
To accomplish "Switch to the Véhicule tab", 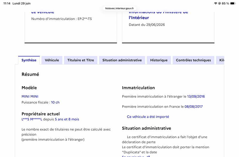I will (x=52, y=60).
